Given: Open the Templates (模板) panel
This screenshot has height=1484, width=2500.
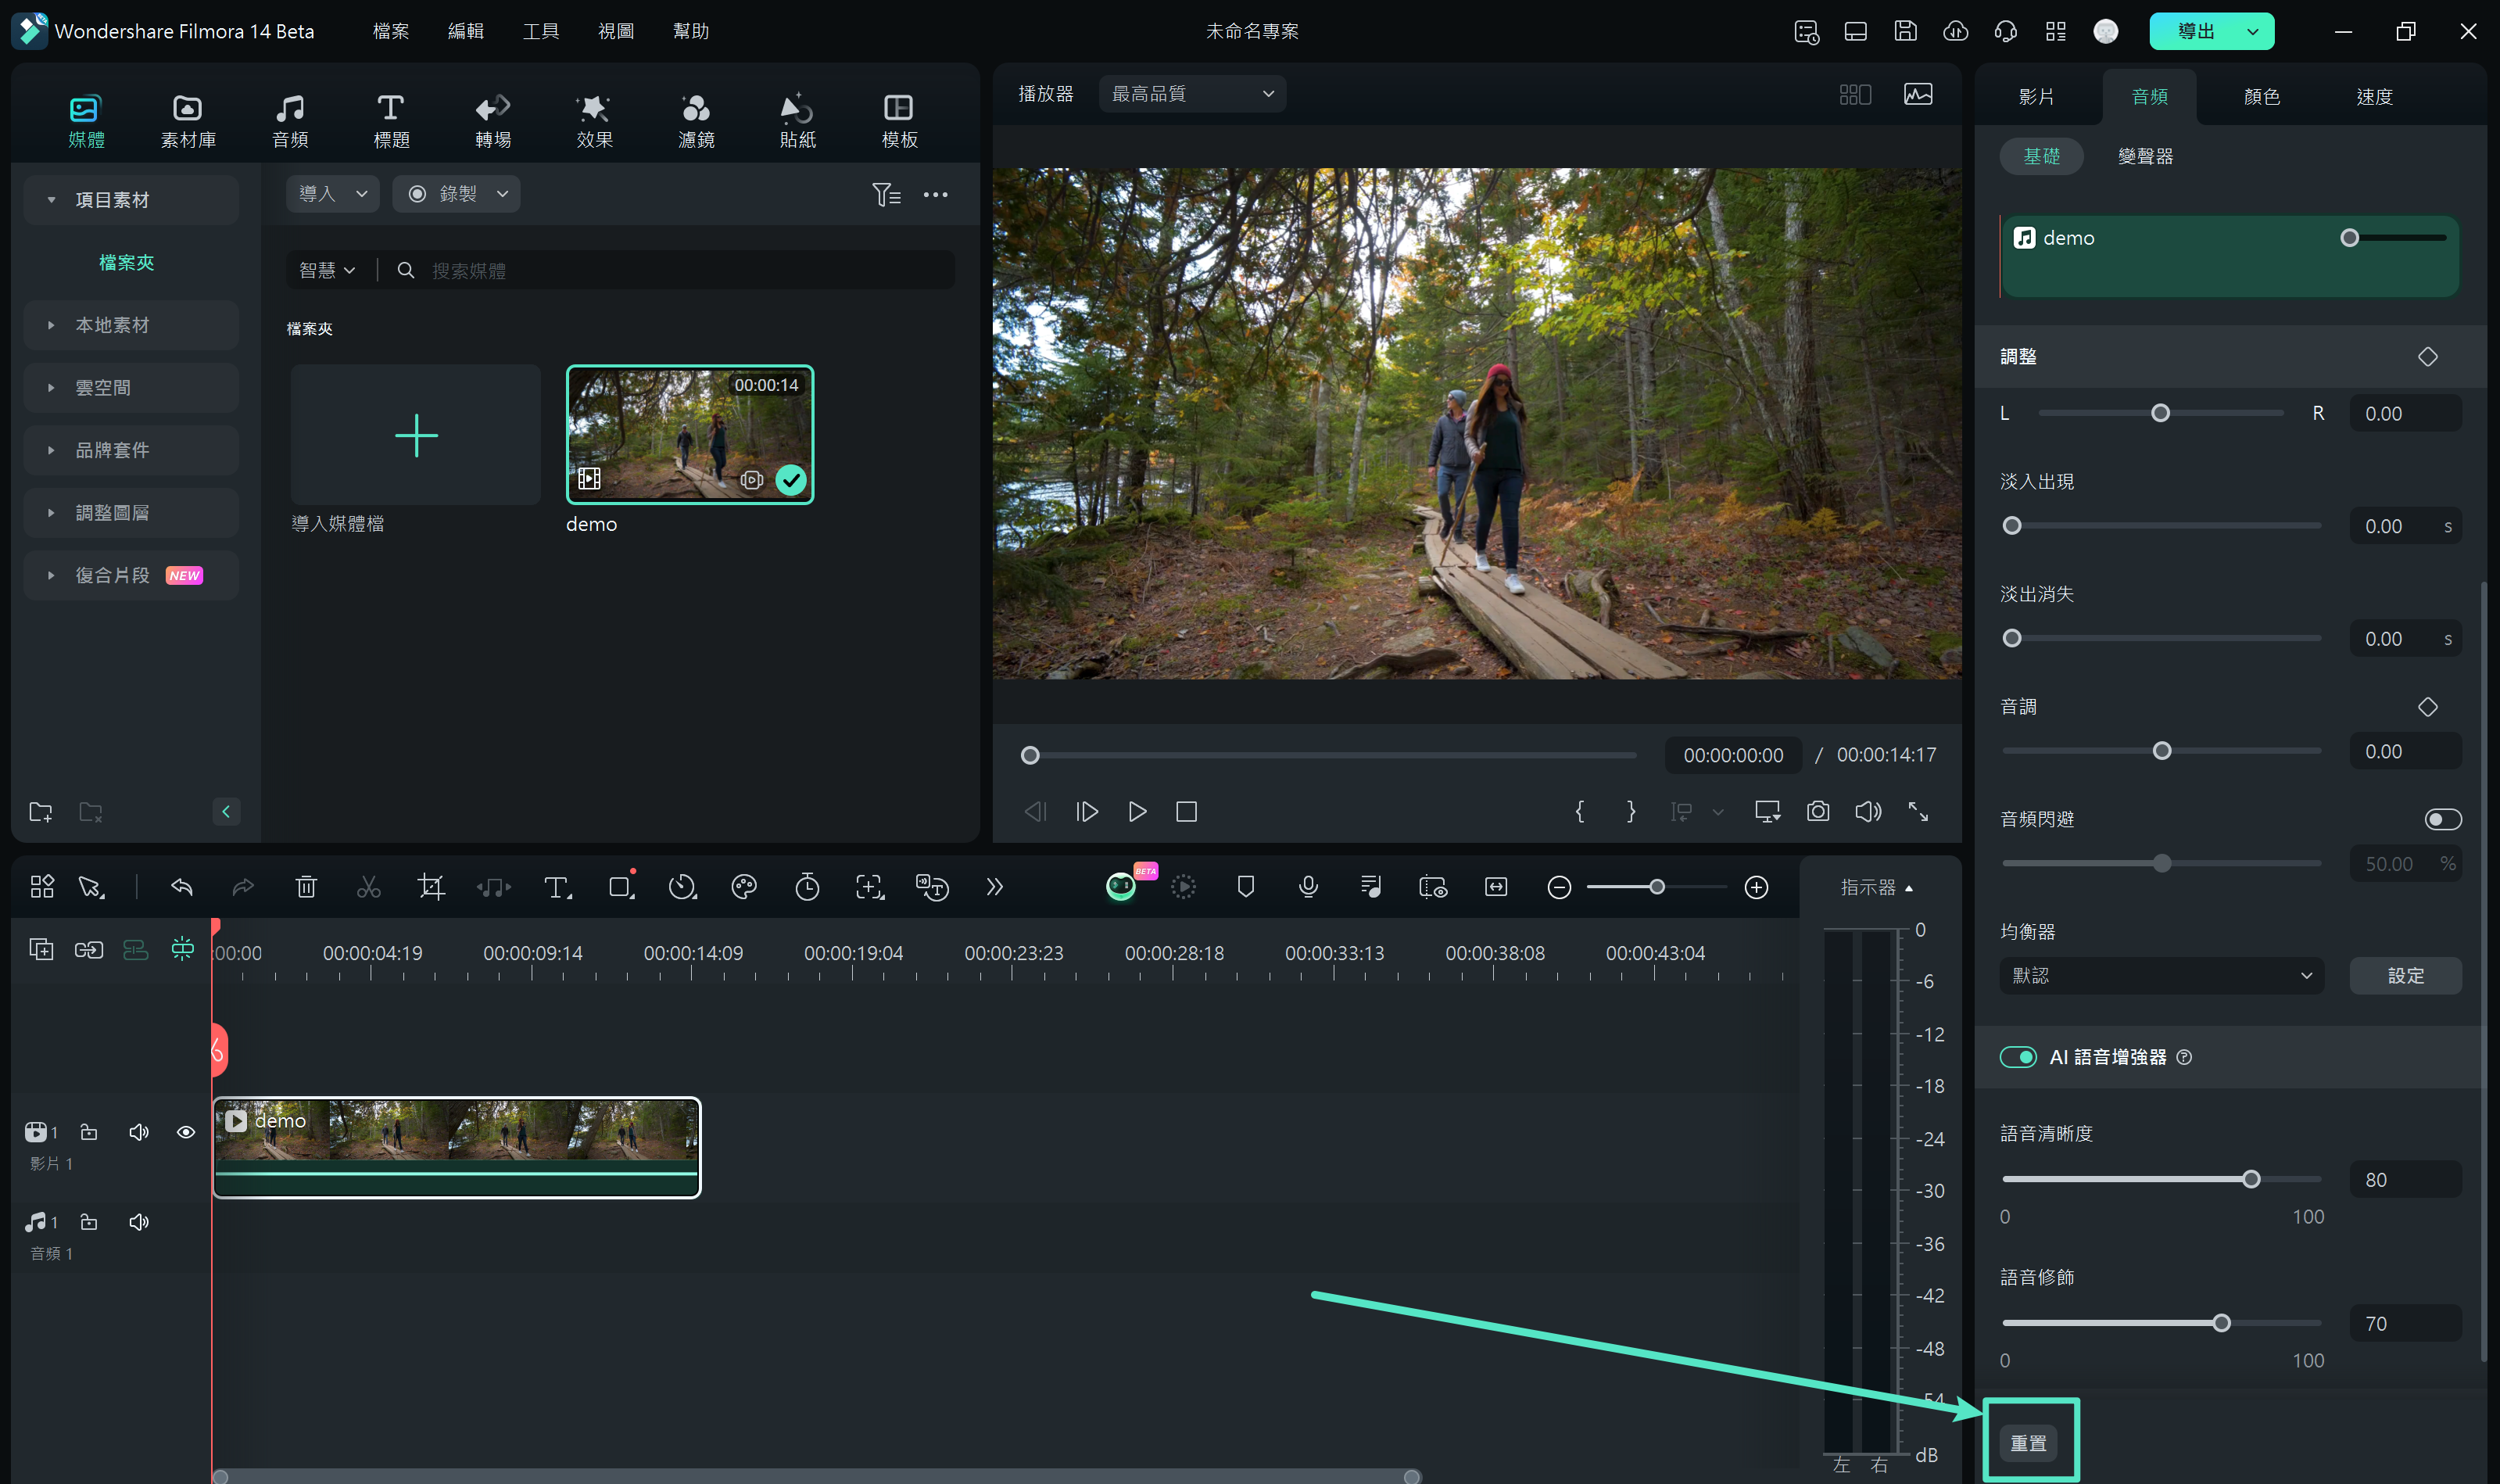Looking at the screenshot, I should (899, 120).
